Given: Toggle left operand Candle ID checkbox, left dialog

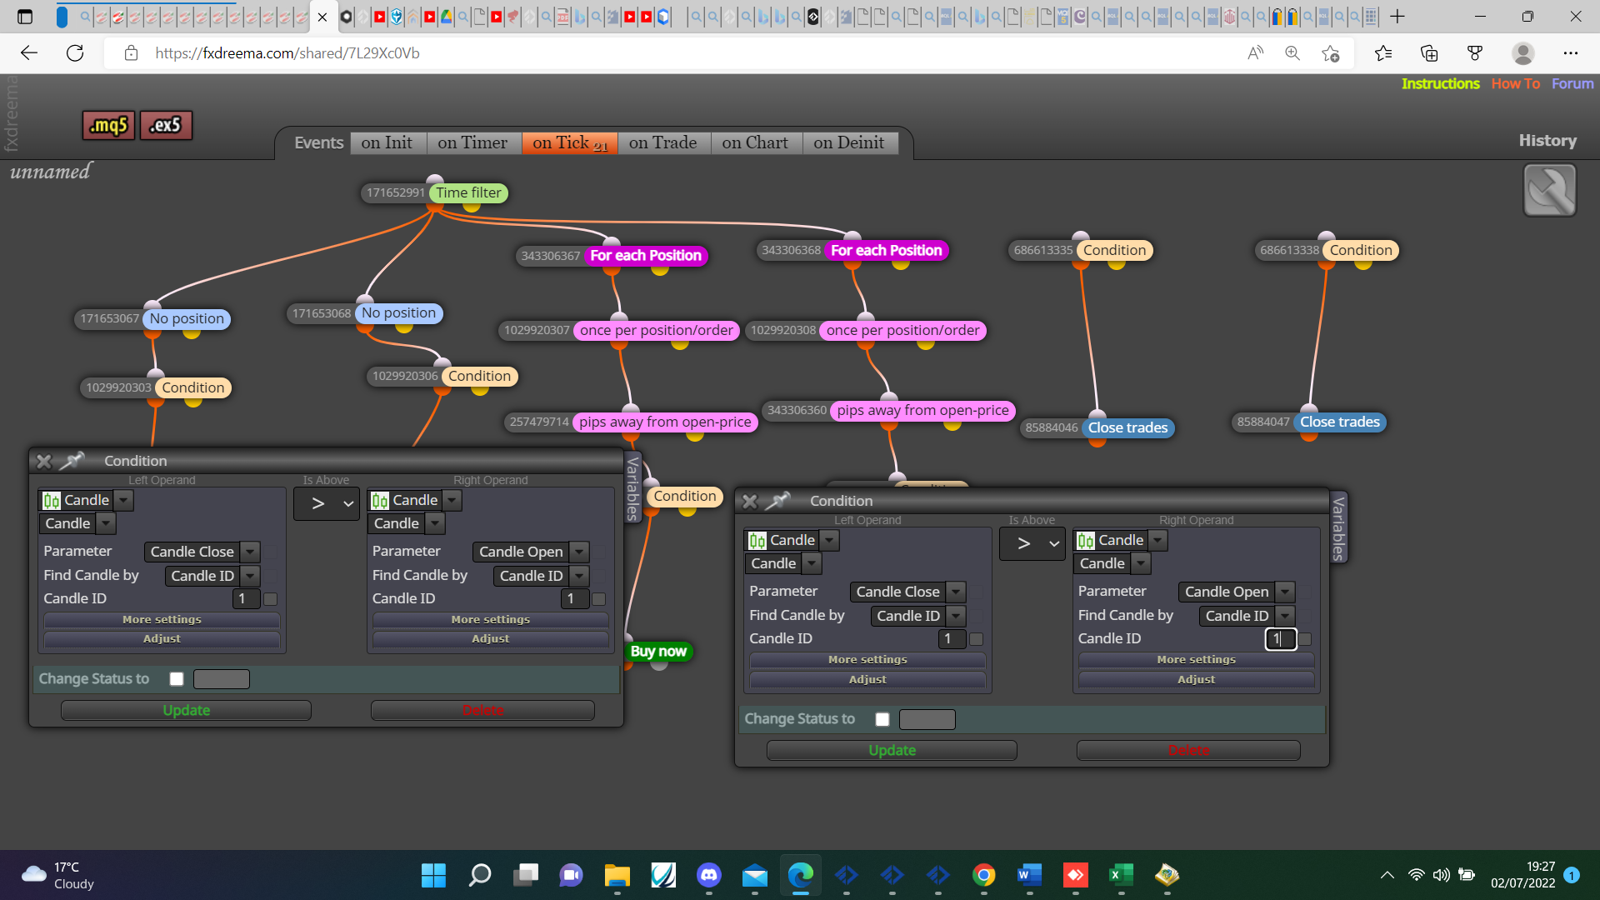Looking at the screenshot, I should (x=271, y=599).
